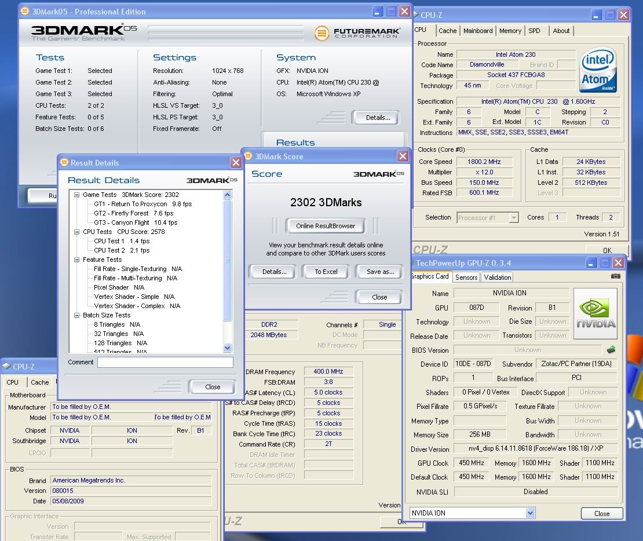The width and height of the screenshot is (643, 541).
Task: Select the 128 Triangles row
Action: click(120, 343)
